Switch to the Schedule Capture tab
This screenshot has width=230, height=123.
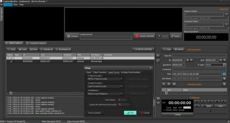pyautogui.click(x=37, y=43)
